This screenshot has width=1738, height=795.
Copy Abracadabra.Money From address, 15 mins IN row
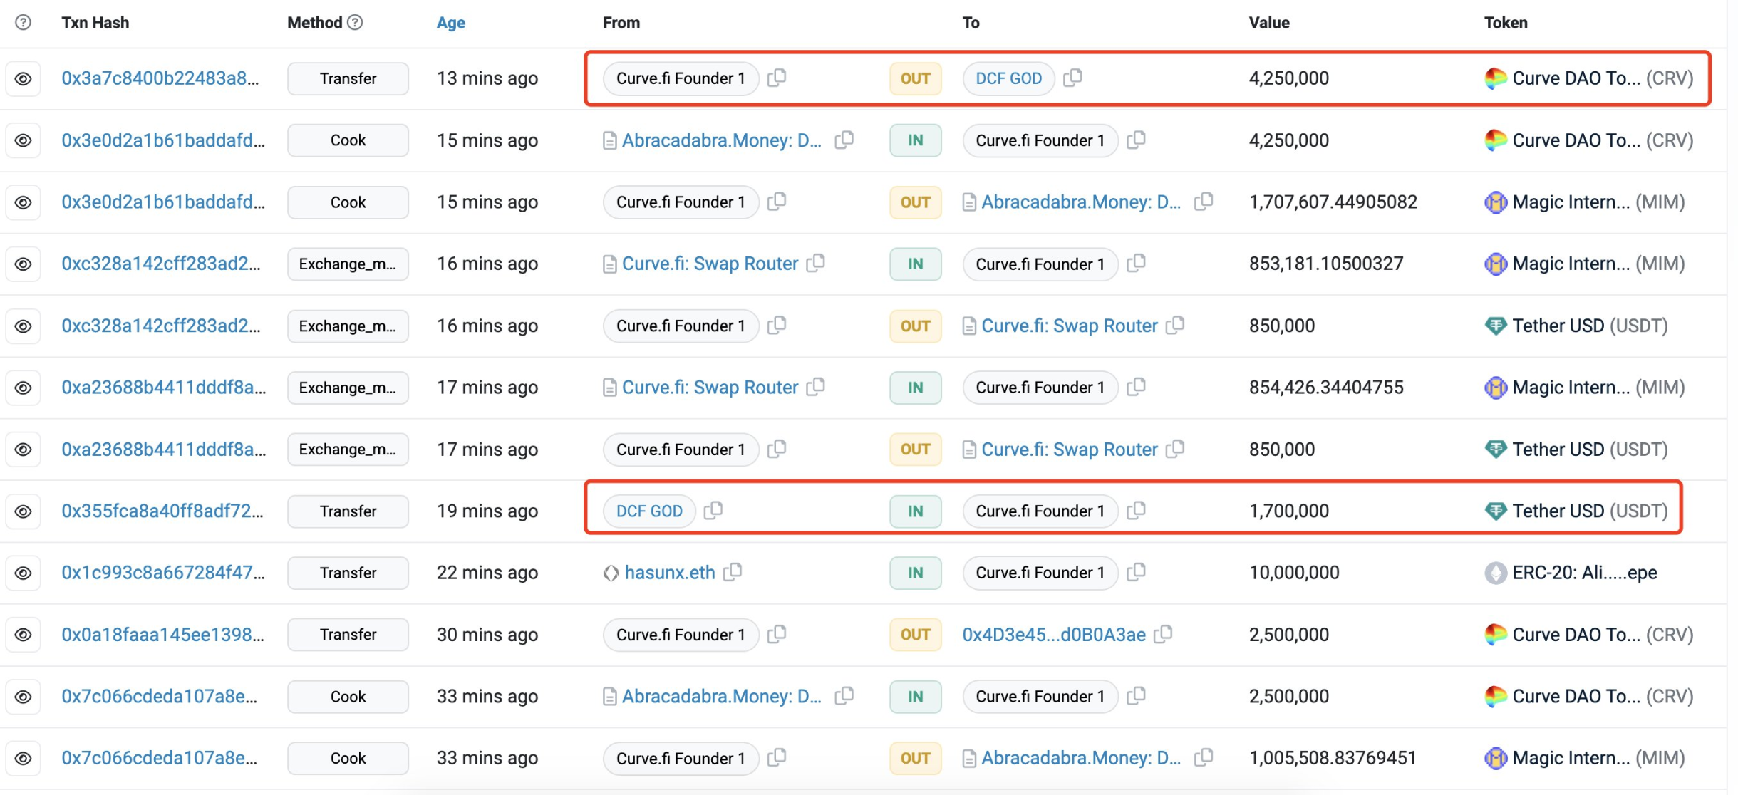[844, 140]
